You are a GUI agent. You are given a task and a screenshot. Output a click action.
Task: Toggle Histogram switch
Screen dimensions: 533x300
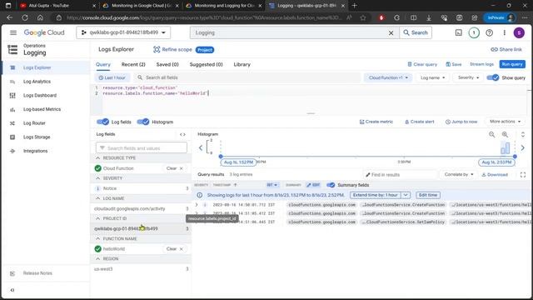[x=143, y=122]
